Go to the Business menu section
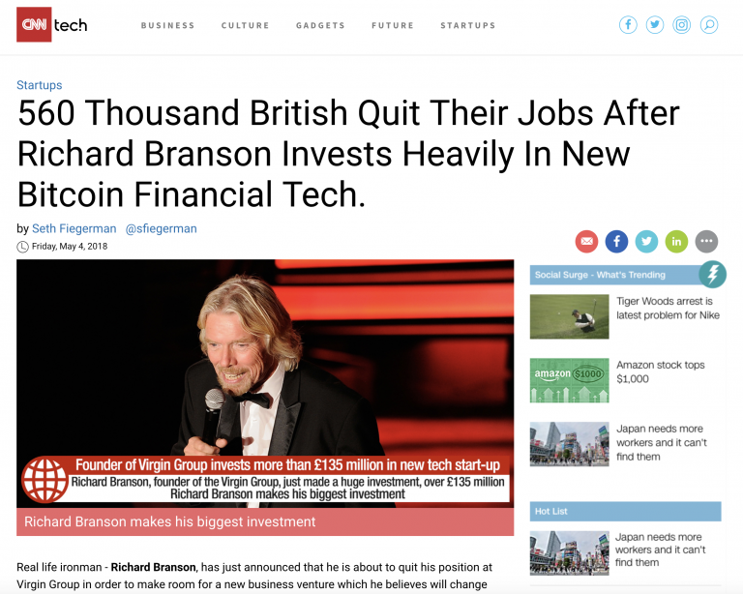 pyautogui.click(x=167, y=25)
